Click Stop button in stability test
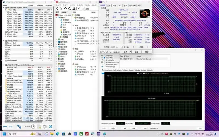This screenshot has height=137, width=219. click(x=113, y=129)
